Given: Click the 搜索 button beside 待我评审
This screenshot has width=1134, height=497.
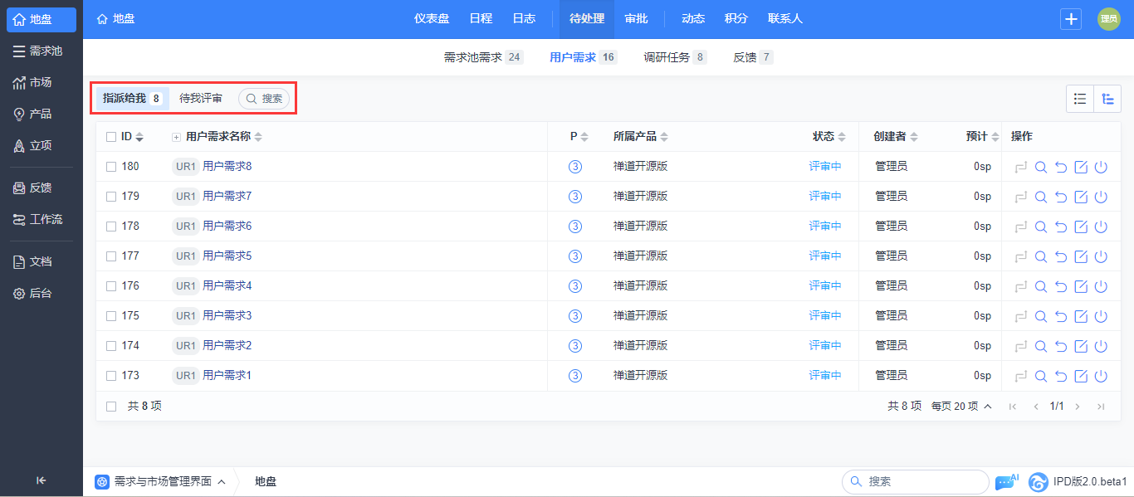Looking at the screenshot, I should (x=264, y=99).
